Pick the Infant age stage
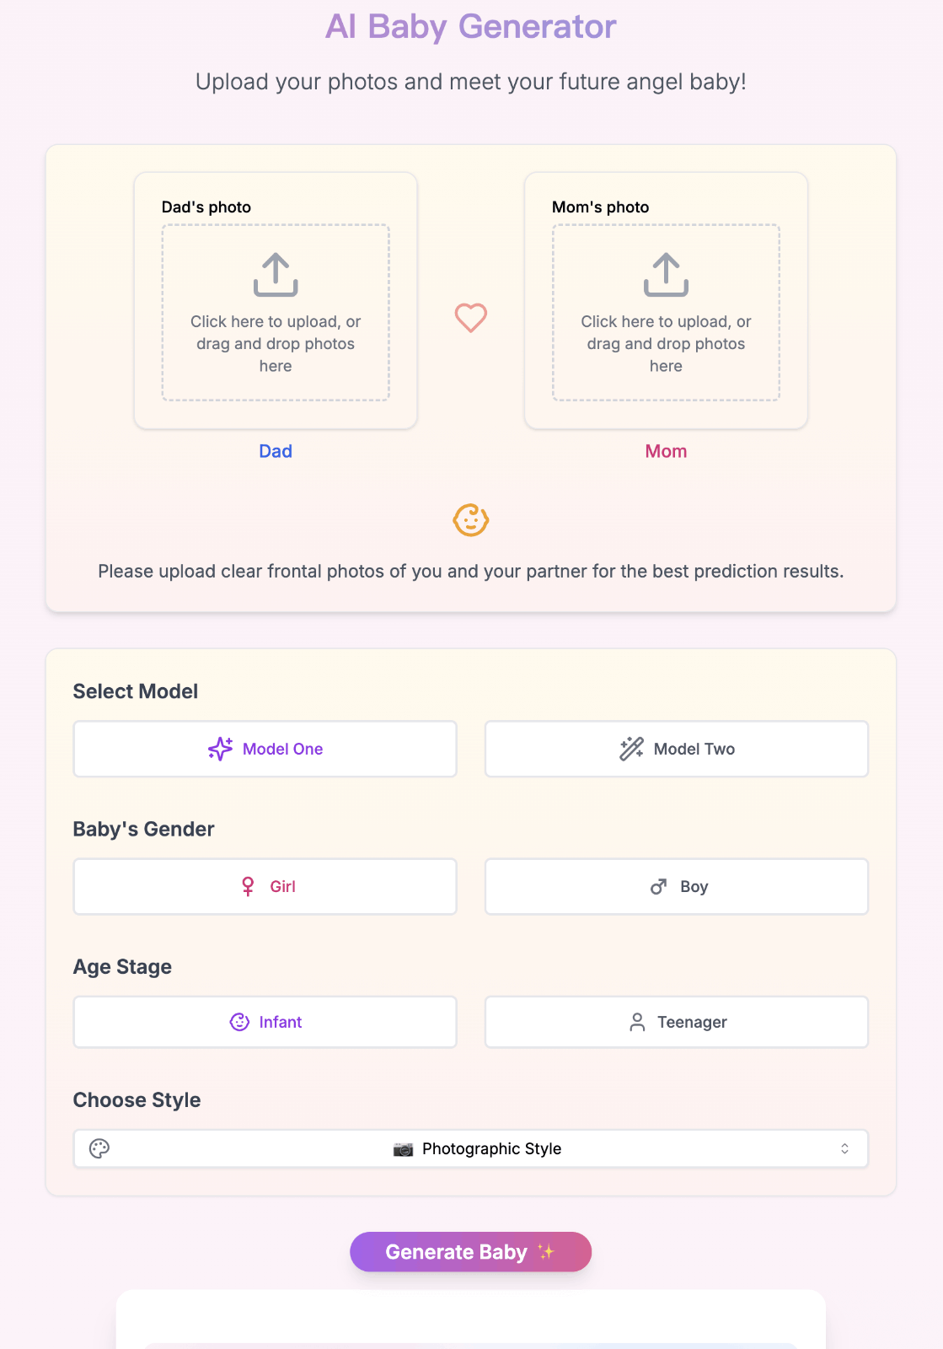This screenshot has height=1349, width=943. point(265,1022)
